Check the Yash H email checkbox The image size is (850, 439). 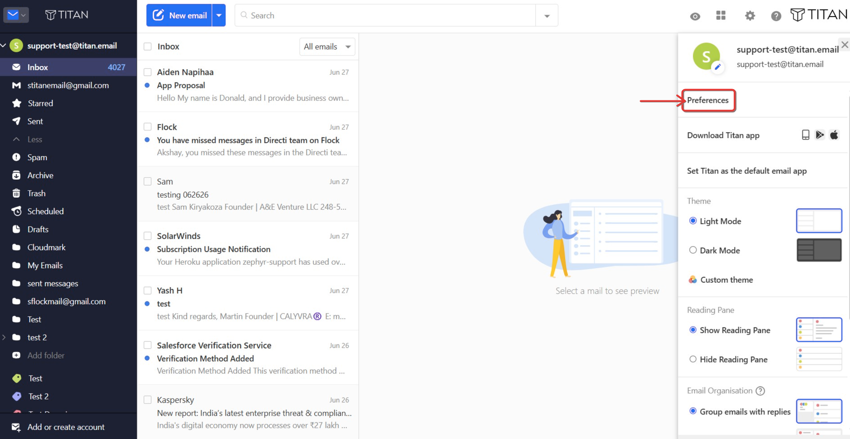147,290
